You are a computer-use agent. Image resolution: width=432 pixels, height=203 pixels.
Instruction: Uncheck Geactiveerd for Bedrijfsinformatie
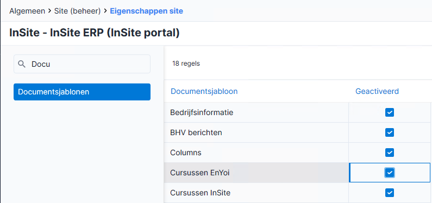(390, 112)
